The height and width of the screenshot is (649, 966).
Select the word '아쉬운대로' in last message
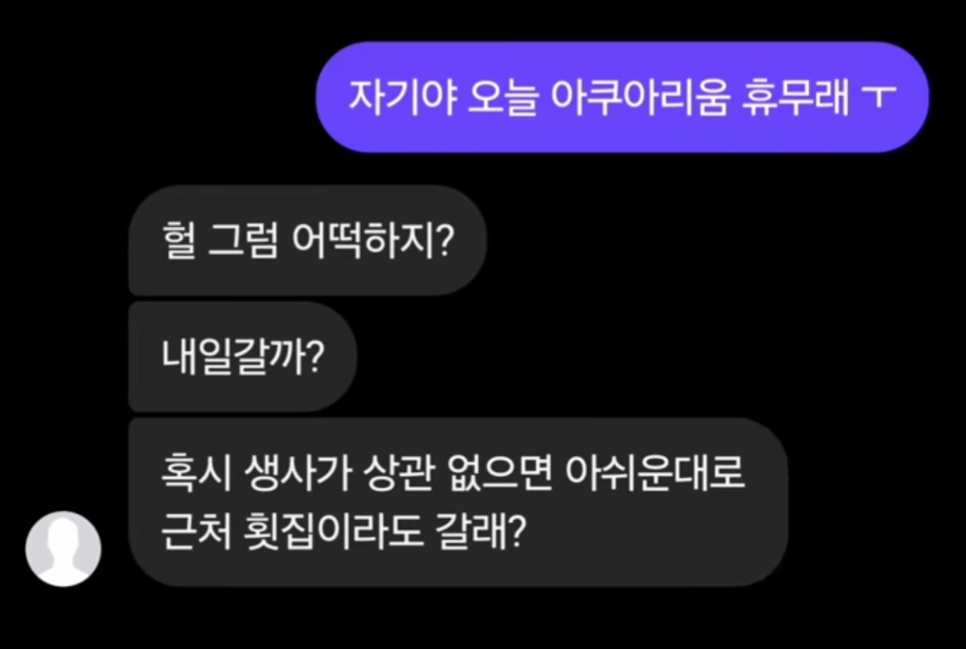655,473
